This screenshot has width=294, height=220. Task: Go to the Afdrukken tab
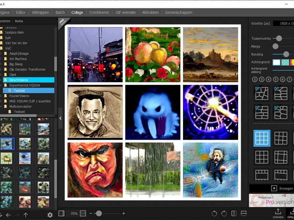coord(150,12)
